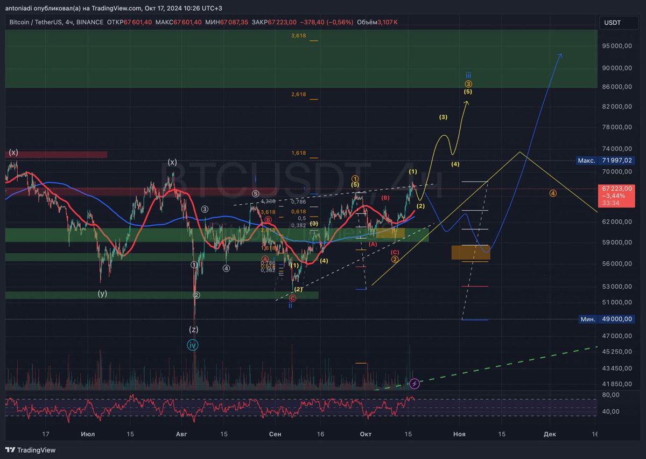Click the yellow circled "③" target label
The height and width of the screenshot is (459, 646).
468,84
